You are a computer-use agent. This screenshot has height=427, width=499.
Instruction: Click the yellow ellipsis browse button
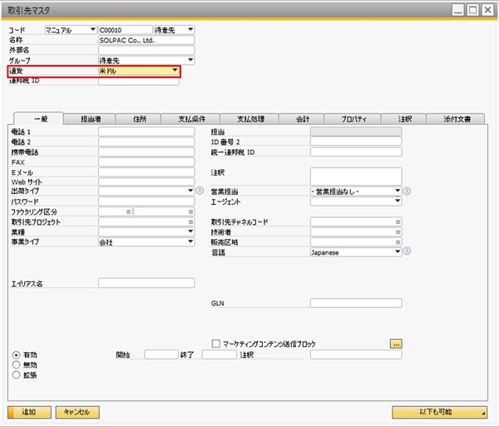coord(396,344)
